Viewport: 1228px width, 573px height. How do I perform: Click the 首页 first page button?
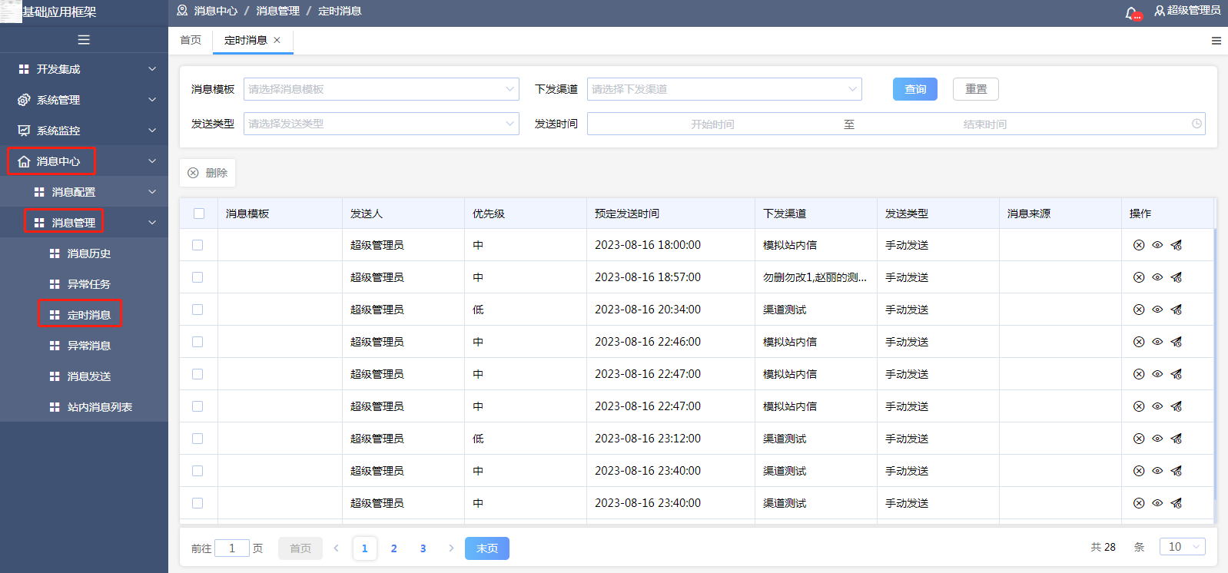point(300,548)
